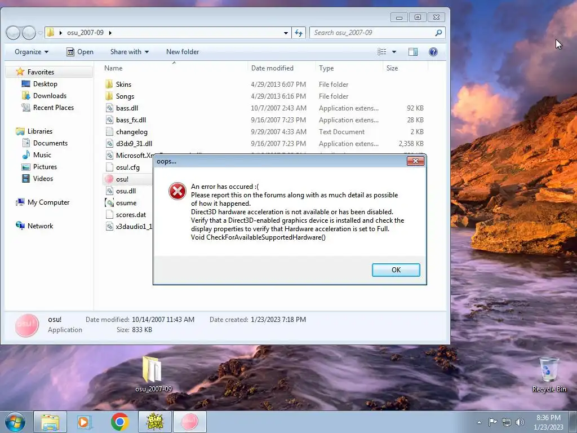Select the red error icon in dialog

tap(177, 191)
